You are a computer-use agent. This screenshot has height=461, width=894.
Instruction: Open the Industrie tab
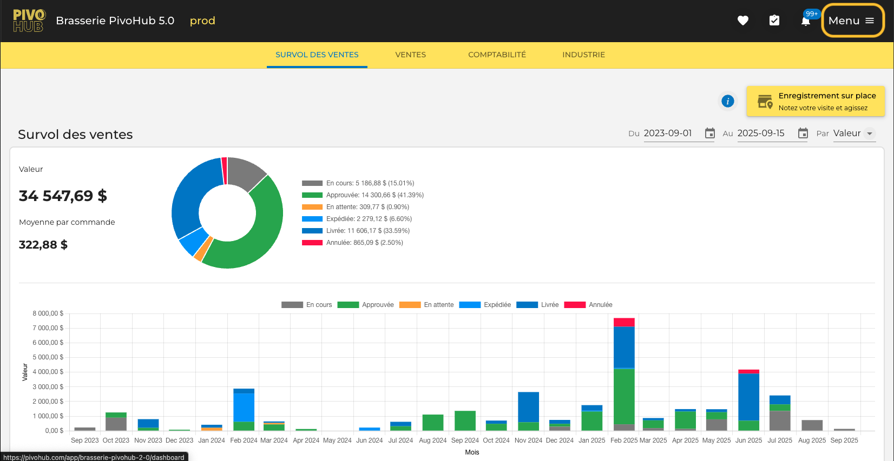coord(583,55)
